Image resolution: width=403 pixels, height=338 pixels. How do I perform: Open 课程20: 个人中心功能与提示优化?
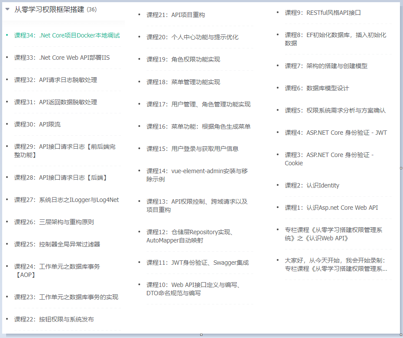pyautogui.click(x=192, y=37)
